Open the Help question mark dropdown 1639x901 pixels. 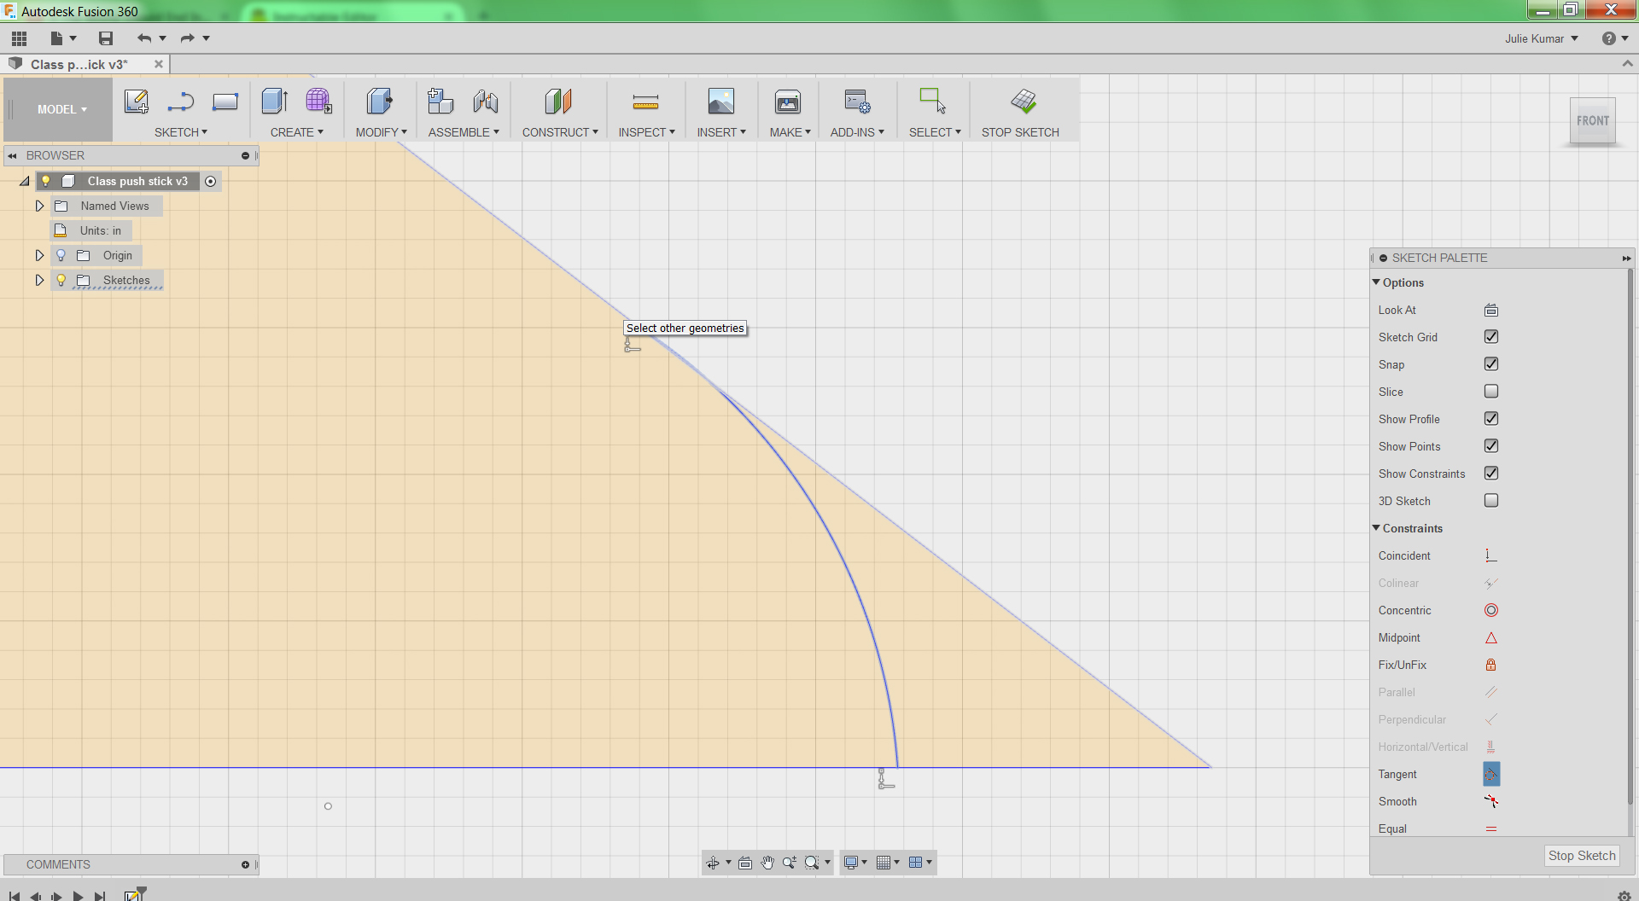coord(1615,38)
